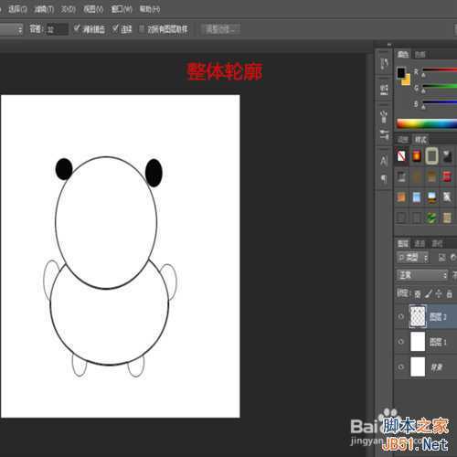Hide layer 图层 2 via eye icon
The image size is (457, 457).
click(x=401, y=316)
